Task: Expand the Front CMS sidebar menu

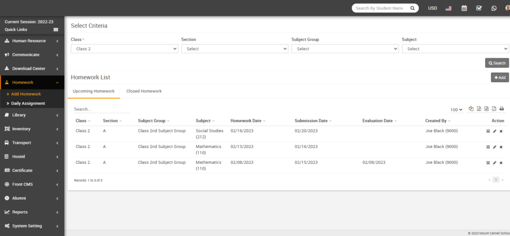Action: [x=32, y=184]
